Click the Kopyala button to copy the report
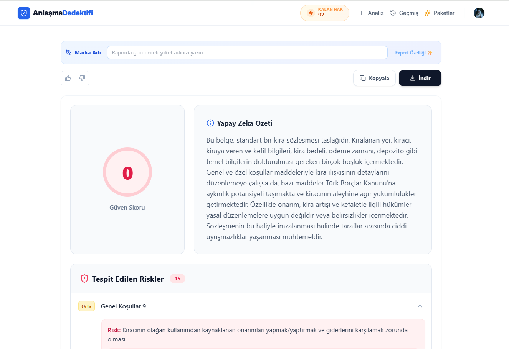 point(374,78)
